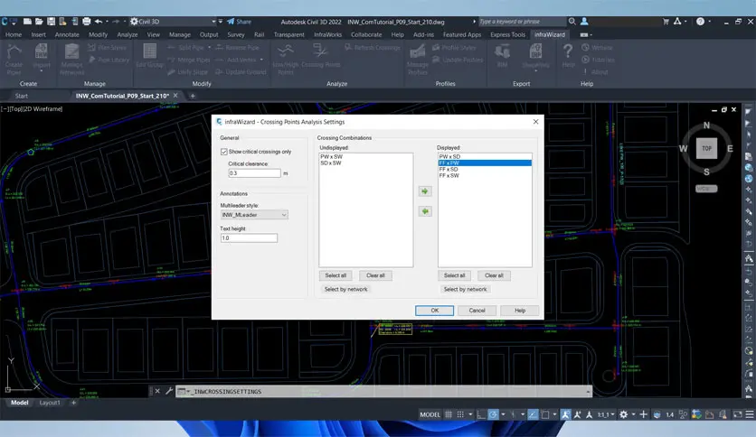This screenshot has width=756, height=437.
Task: Click the Share paper plane icon
Action: pyautogui.click(x=231, y=22)
